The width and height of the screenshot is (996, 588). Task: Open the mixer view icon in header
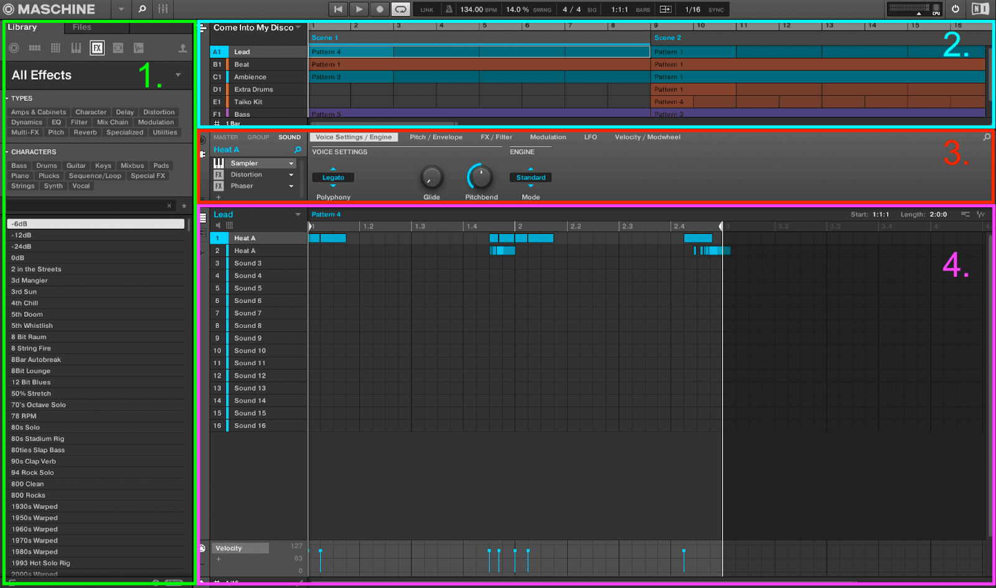[163, 9]
